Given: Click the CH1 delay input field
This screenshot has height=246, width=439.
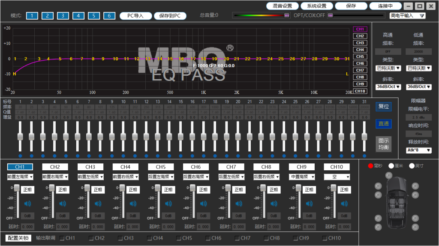Looking at the screenshot, I should coord(27,227).
